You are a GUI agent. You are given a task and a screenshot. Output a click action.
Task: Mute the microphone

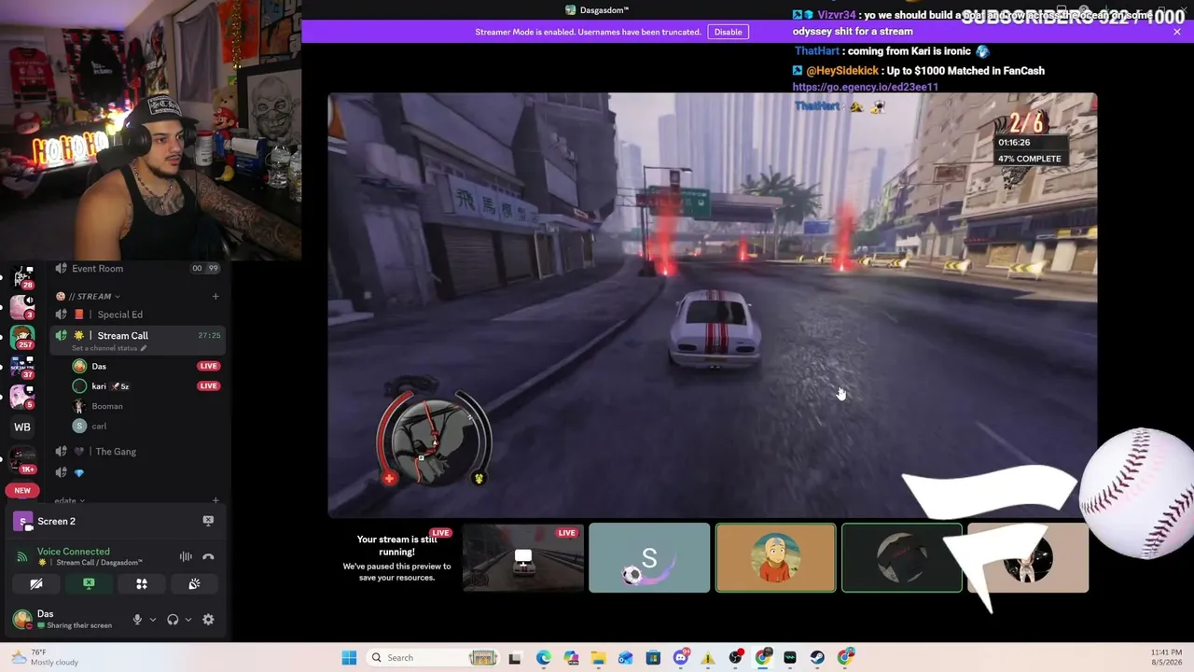point(137,620)
